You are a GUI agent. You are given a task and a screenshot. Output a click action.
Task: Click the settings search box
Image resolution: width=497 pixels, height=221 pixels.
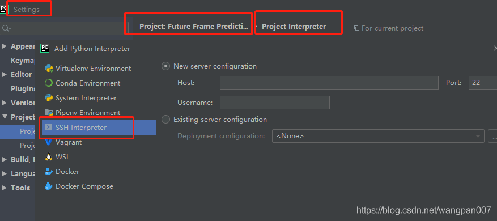pos(64,28)
